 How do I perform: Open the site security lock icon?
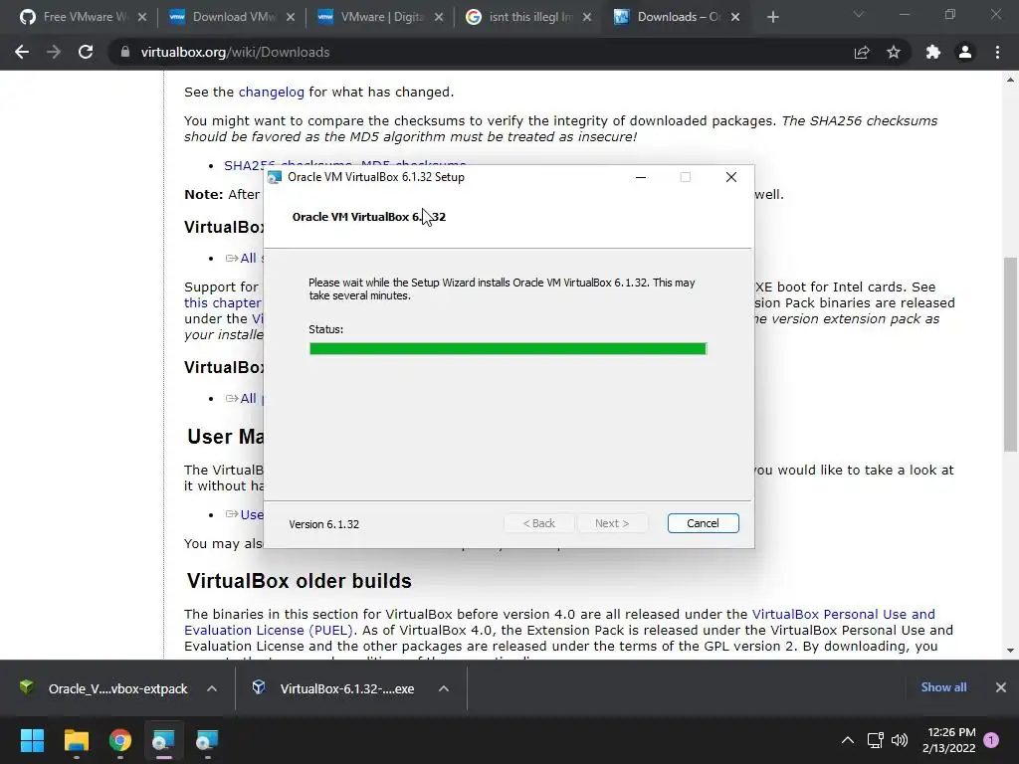coord(125,52)
